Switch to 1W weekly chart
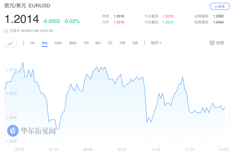231x154 pixels. pyautogui.click(x=122, y=43)
